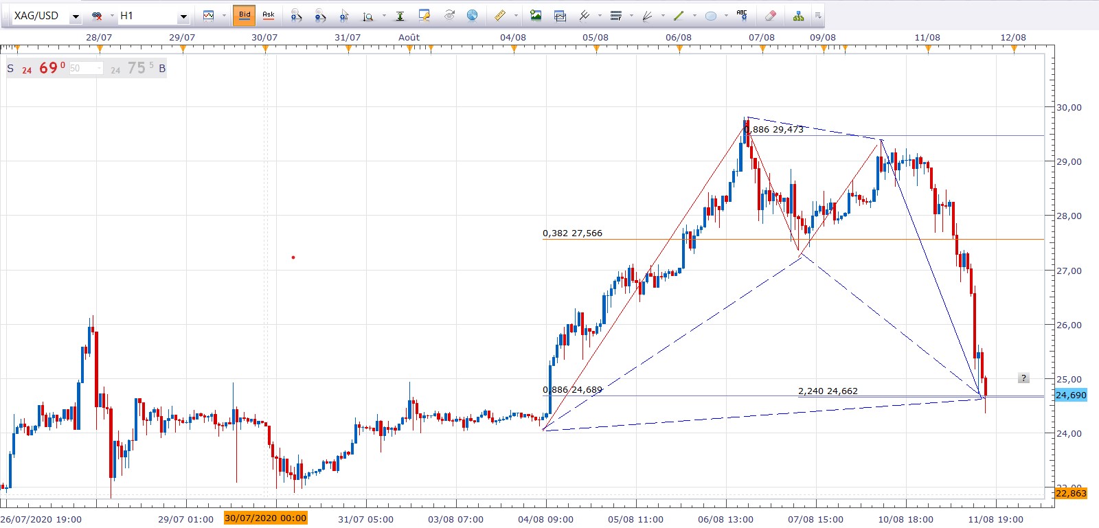The width and height of the screenshot is (1099, 528).
Task: Select the Andrews pitchfork drawing tool
Action: (585, 15)
